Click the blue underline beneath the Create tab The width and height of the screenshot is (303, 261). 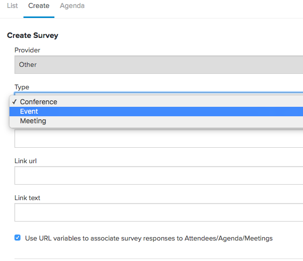(39, 17)
